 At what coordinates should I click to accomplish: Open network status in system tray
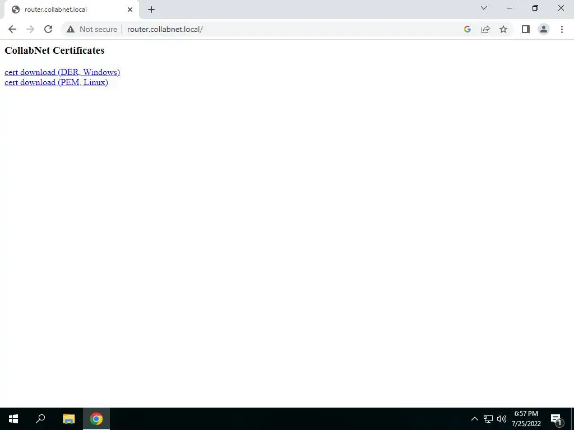[x=488, y=419]
